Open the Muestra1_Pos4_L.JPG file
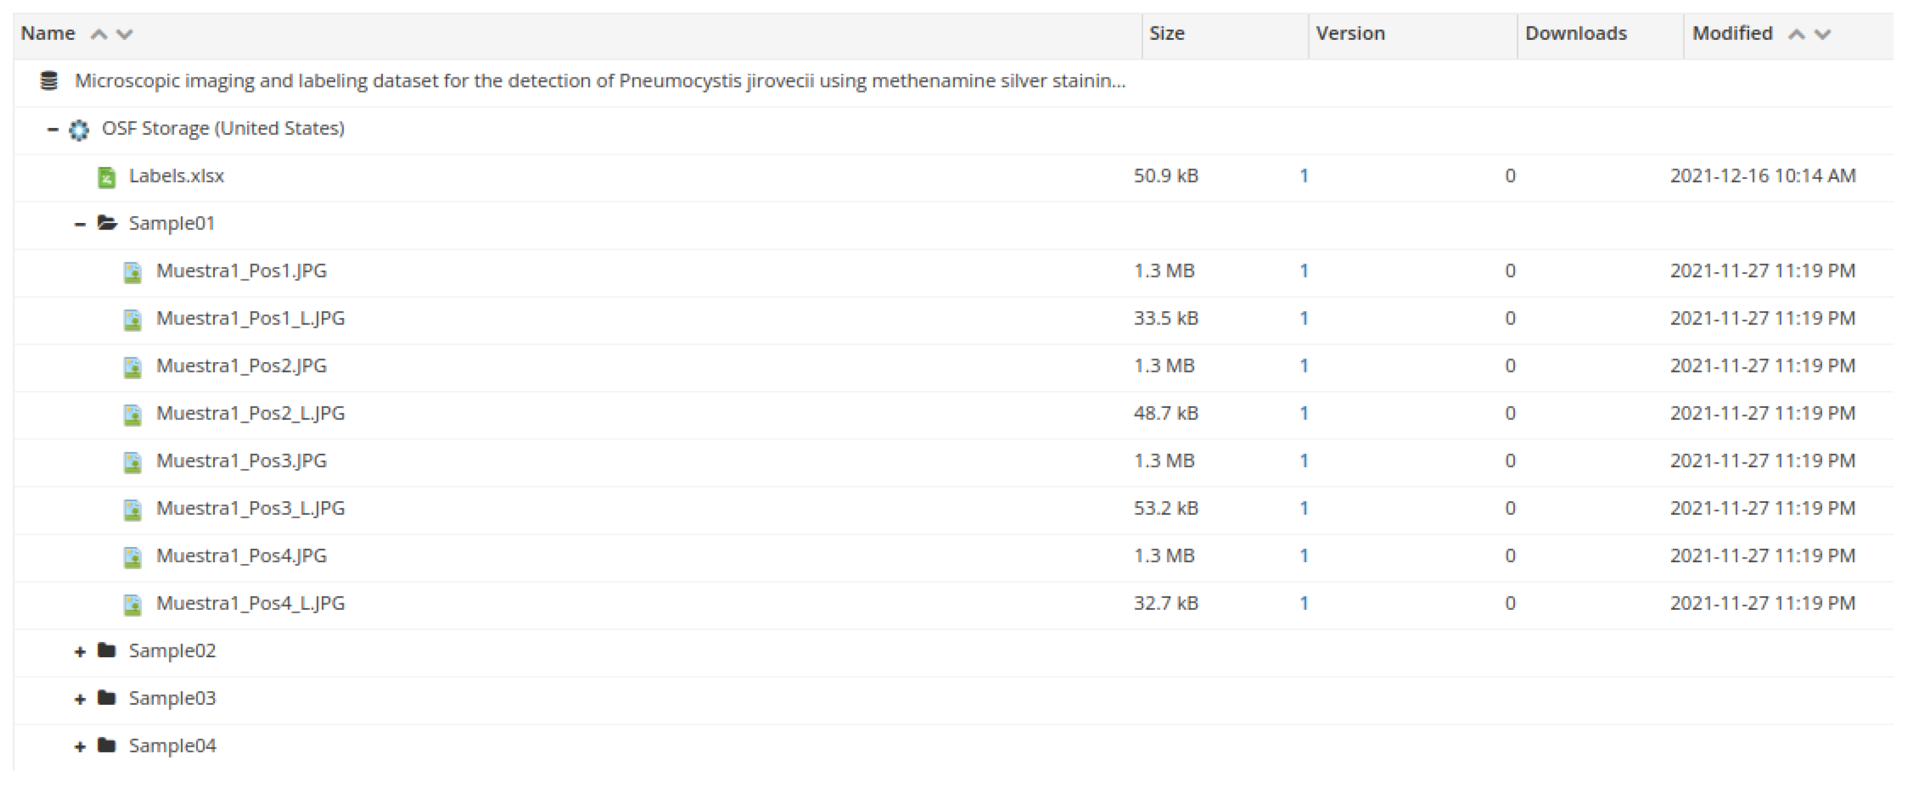This screenshot has width=1906, height=787. point(250,603)
